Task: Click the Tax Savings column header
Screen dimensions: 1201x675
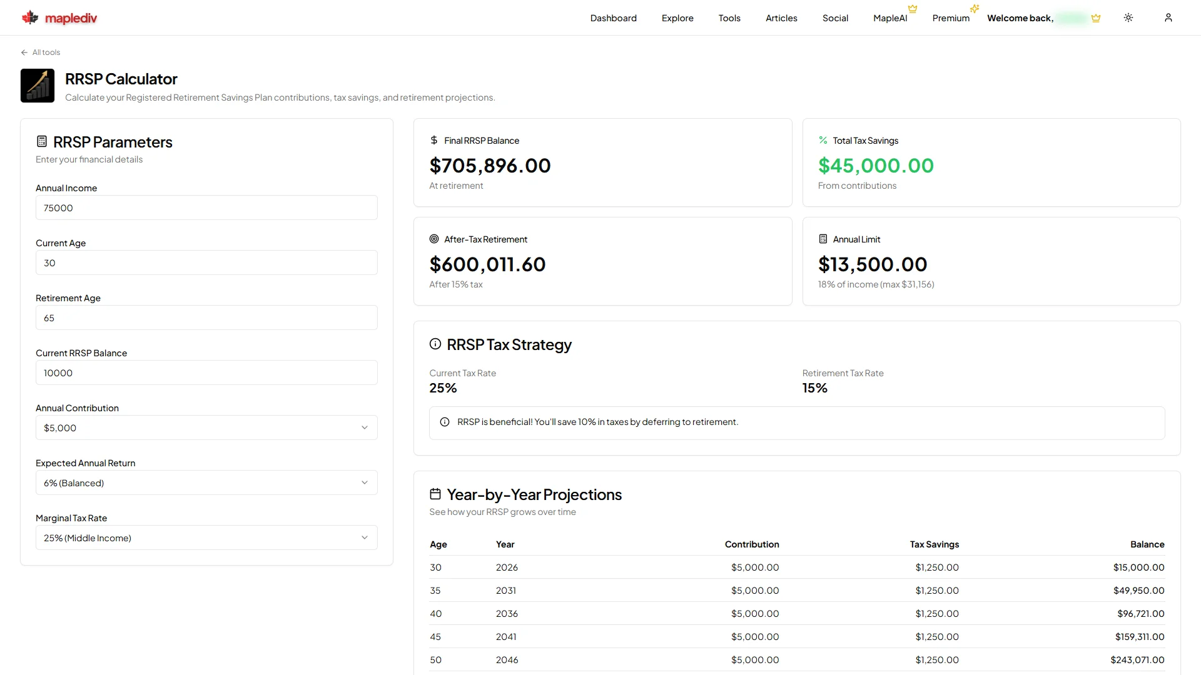Action: point(934,544)
